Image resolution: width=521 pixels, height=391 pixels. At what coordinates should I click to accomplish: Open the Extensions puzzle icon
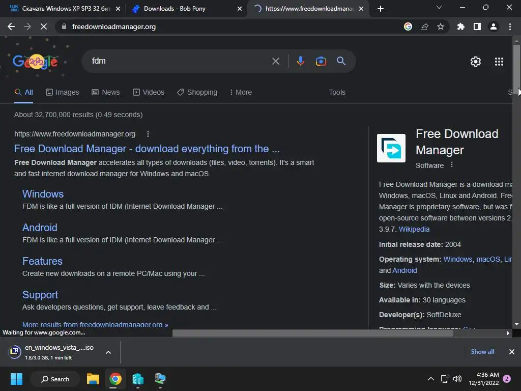(460, 26)
